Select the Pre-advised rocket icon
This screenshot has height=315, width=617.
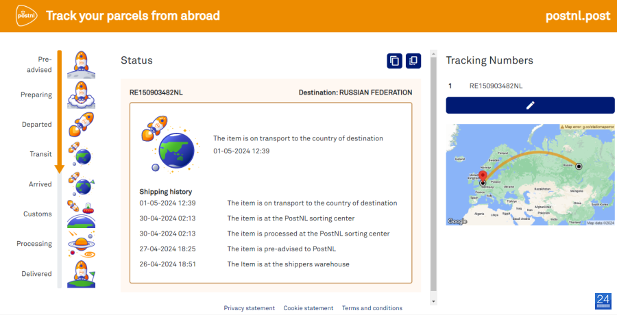(x=81, y=64)
